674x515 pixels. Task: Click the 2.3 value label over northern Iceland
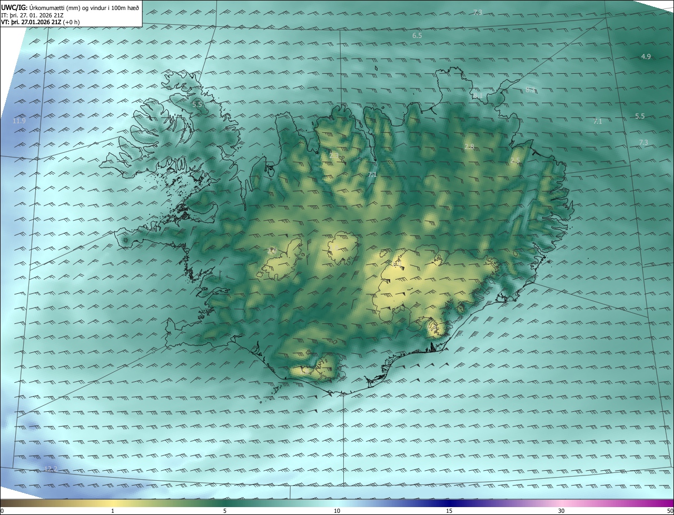(x=334, y=156)
